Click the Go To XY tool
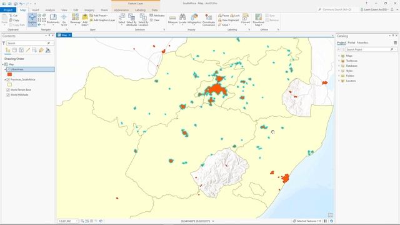400x225 pixels. coord(64,19)
